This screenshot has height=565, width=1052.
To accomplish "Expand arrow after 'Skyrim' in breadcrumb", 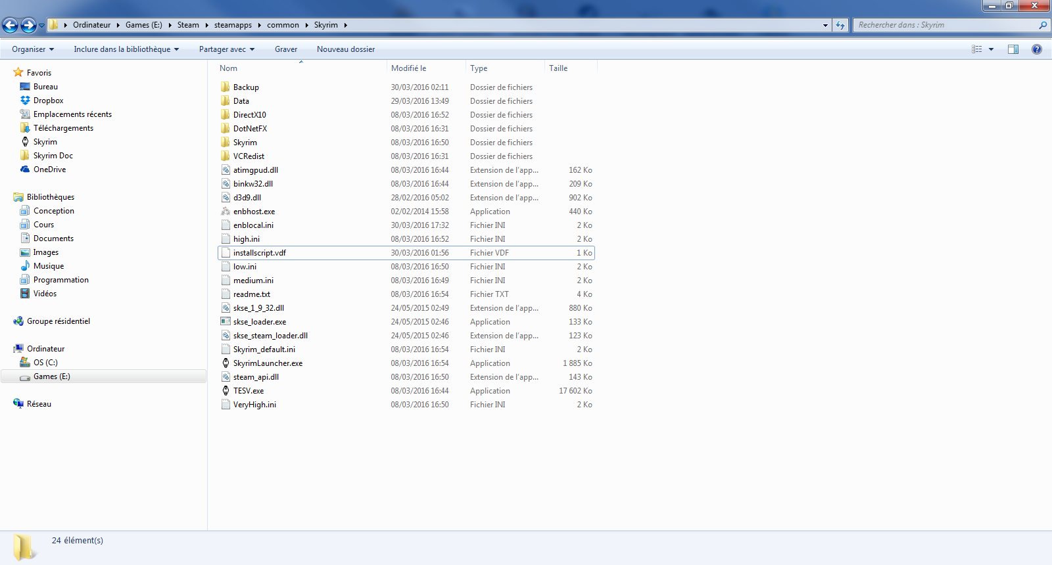I will click(x=345, y=25).
